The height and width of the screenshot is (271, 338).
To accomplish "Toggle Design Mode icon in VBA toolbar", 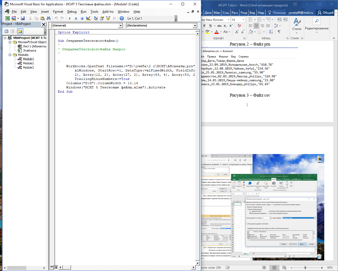I will [x=88, y=18].
